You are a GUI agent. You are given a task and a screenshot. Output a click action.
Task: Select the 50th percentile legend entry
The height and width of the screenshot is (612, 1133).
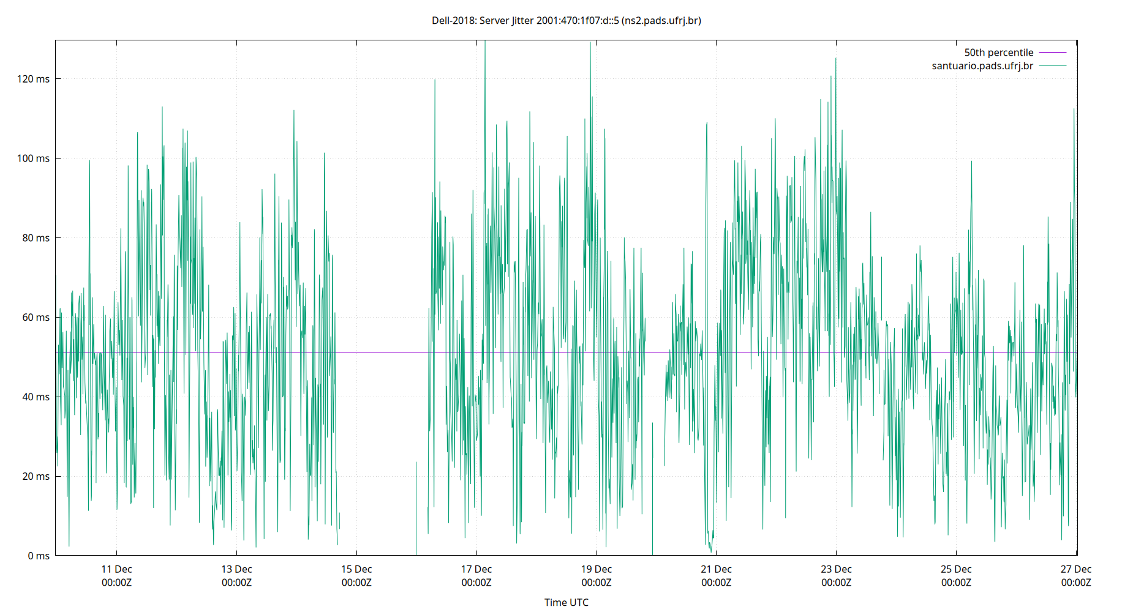pyautogui.click(x=998, y=52)
